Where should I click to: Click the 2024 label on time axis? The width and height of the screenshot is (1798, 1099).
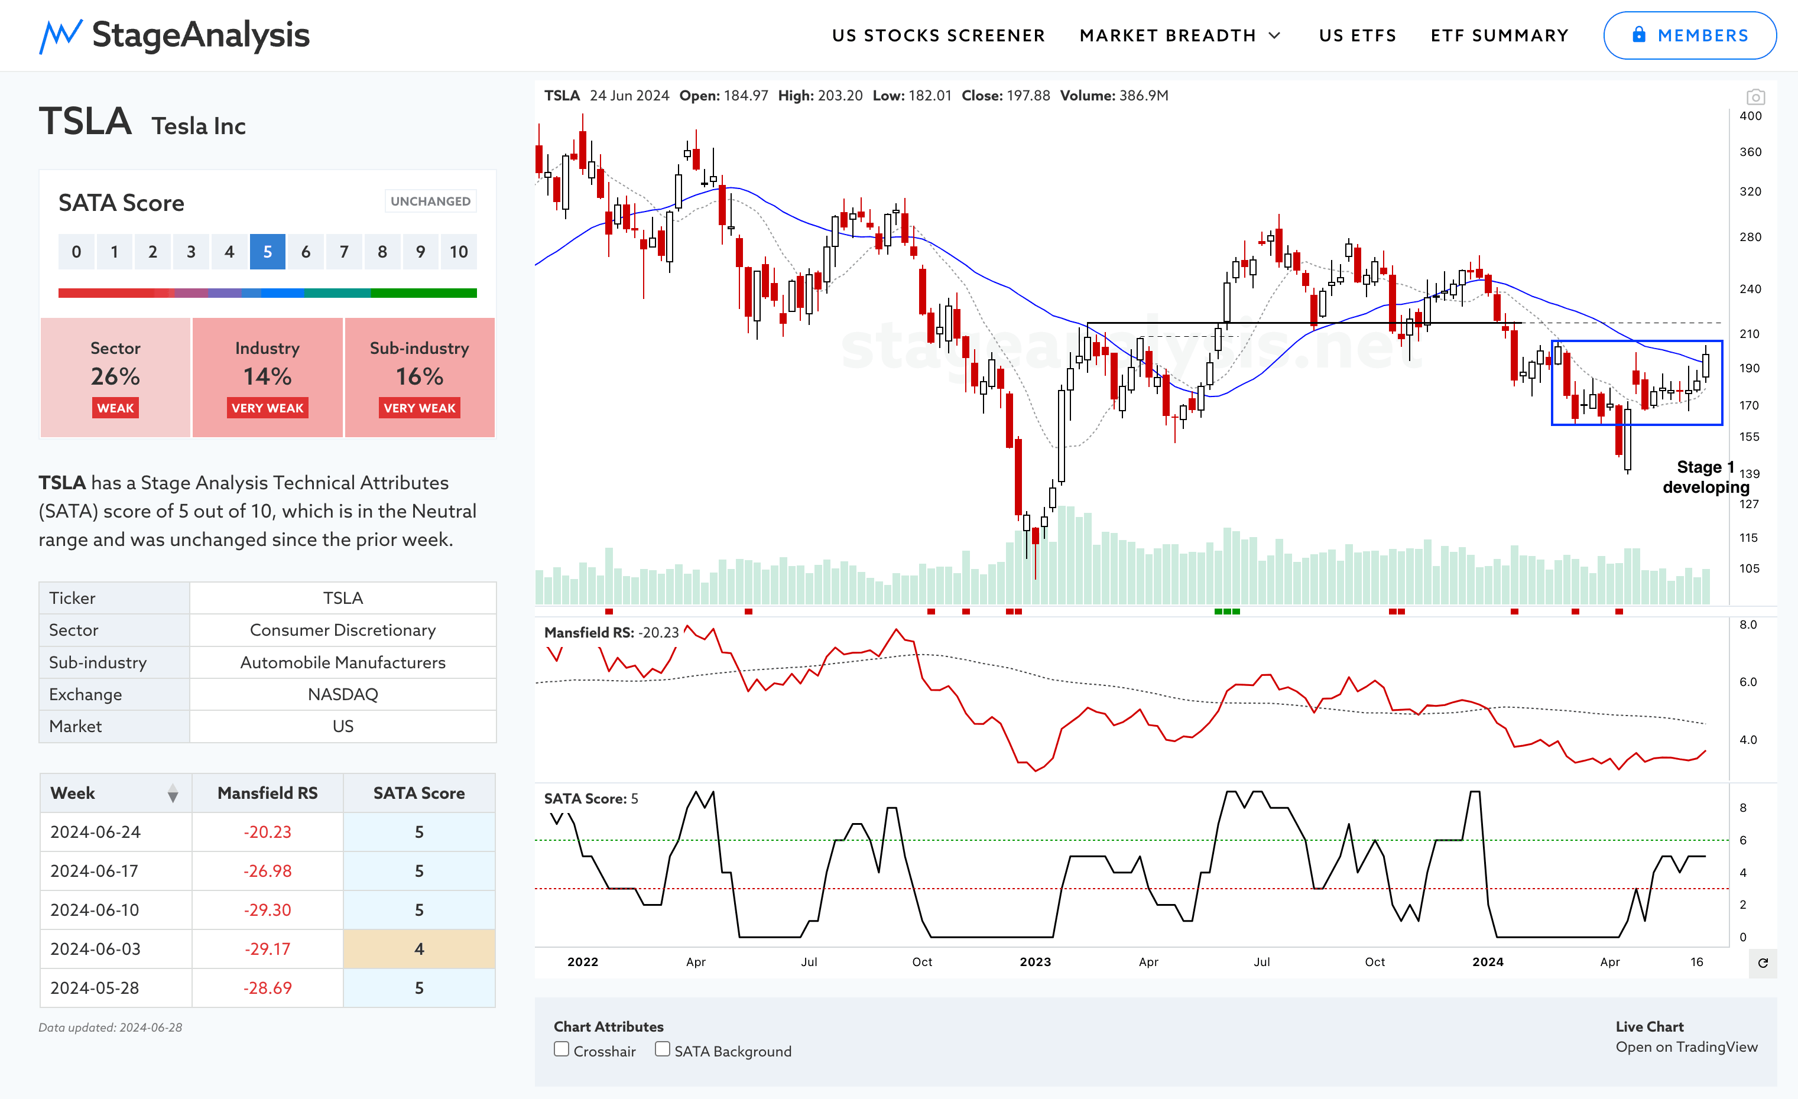(1487, 962)
